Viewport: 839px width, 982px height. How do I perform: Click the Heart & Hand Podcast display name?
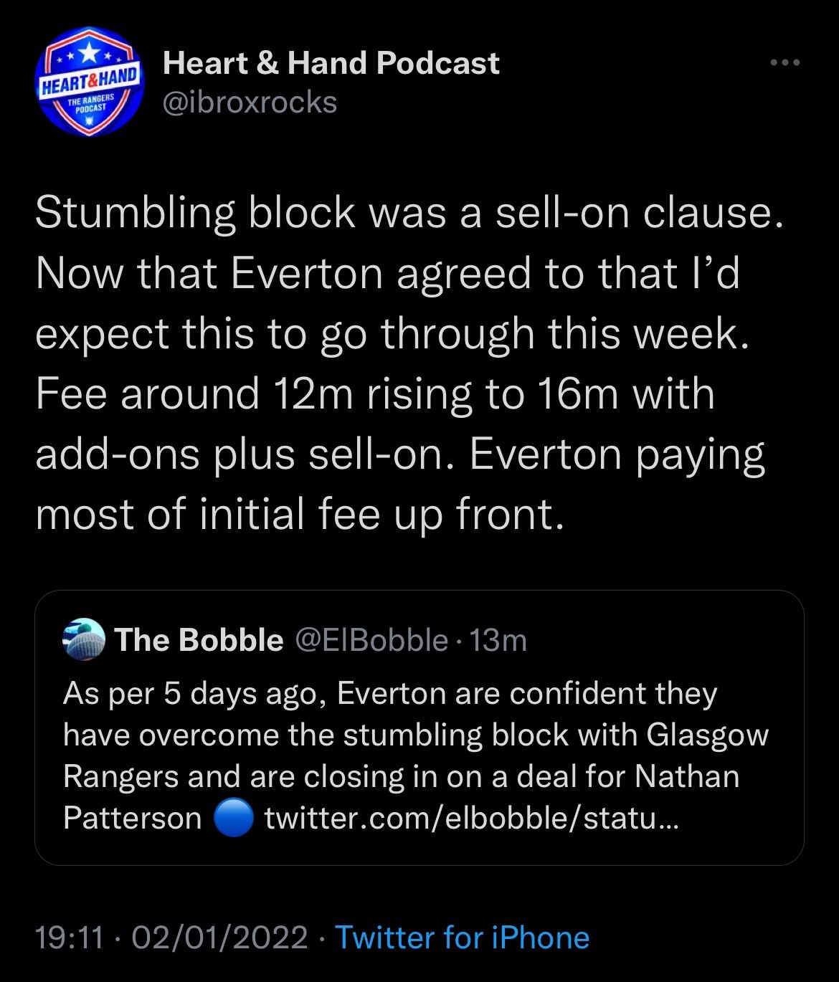(x=331, y=63)
